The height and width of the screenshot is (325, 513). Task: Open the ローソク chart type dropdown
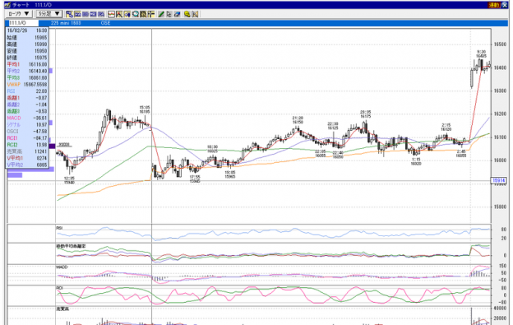[x=19, y=14]
